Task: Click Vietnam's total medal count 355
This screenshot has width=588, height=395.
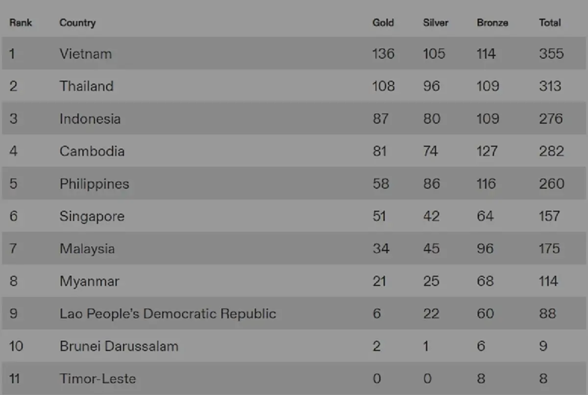Action: [x=551, y=53]
